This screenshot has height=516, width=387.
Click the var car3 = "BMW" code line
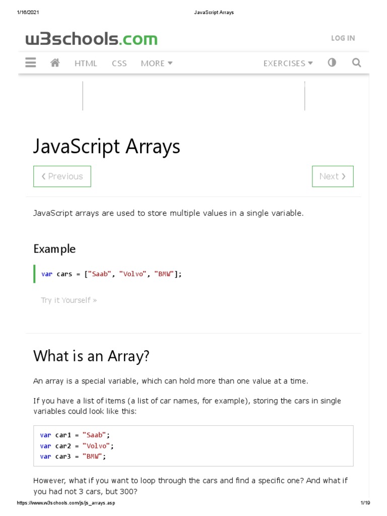[x=73, y=457]
